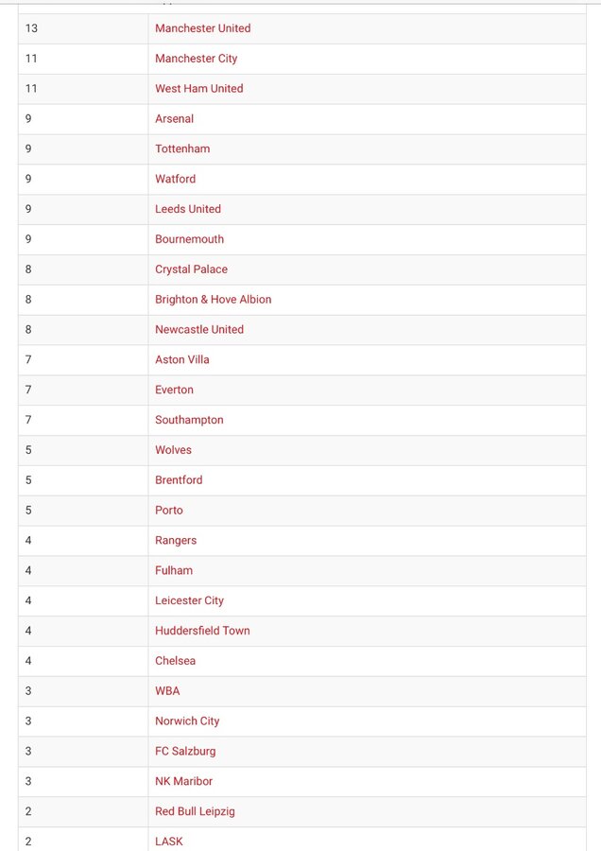Click the Newcastle United link
This screenshot has height=851, width=601.
click(x=199, y=329)
